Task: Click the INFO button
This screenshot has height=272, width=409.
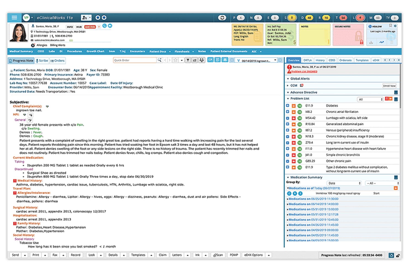Action: [70, 27]
